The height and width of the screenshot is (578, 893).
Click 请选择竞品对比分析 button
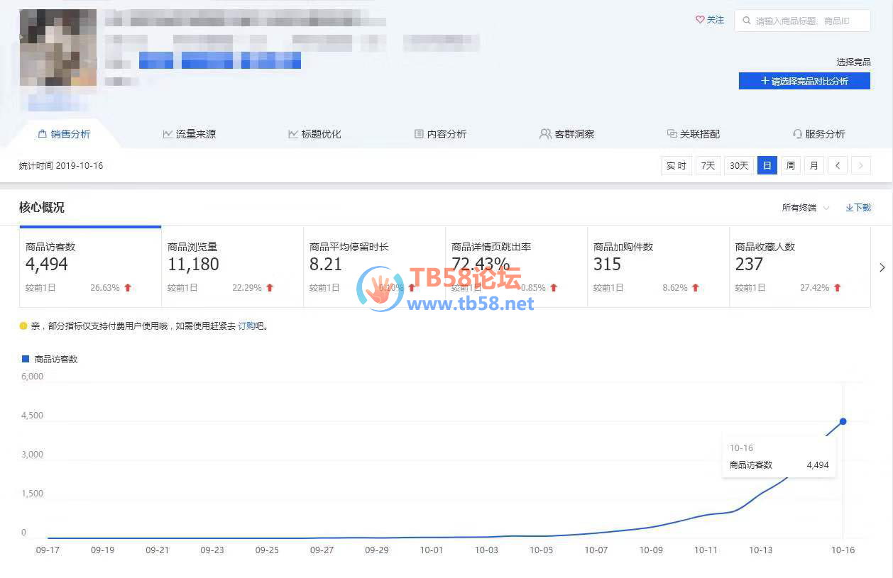coord(804,81)
